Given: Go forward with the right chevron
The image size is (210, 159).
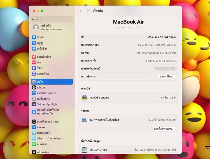Looking at the screenshot, I should click(88, 11).
